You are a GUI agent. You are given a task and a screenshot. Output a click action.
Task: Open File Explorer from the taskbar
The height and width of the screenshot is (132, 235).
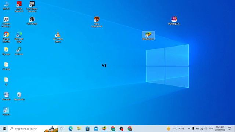pyautogui.click(x=79, y=129)
